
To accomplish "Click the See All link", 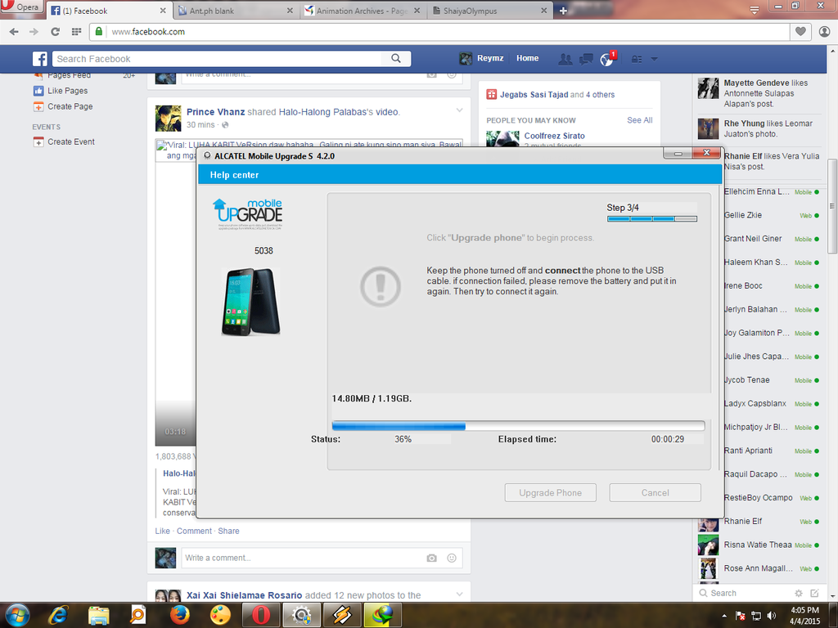I will point(639,120).
